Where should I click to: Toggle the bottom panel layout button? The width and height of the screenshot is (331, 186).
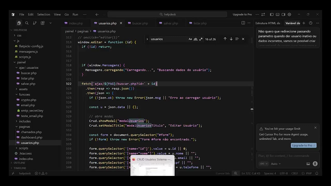click(x=277, y=14)
